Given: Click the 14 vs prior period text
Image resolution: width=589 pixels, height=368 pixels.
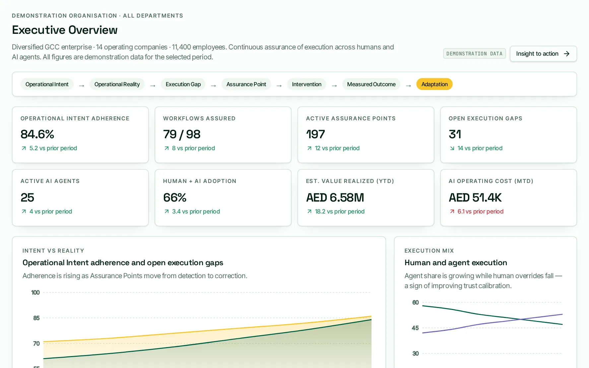Looking at the screenshot, I should coord(480,148).
